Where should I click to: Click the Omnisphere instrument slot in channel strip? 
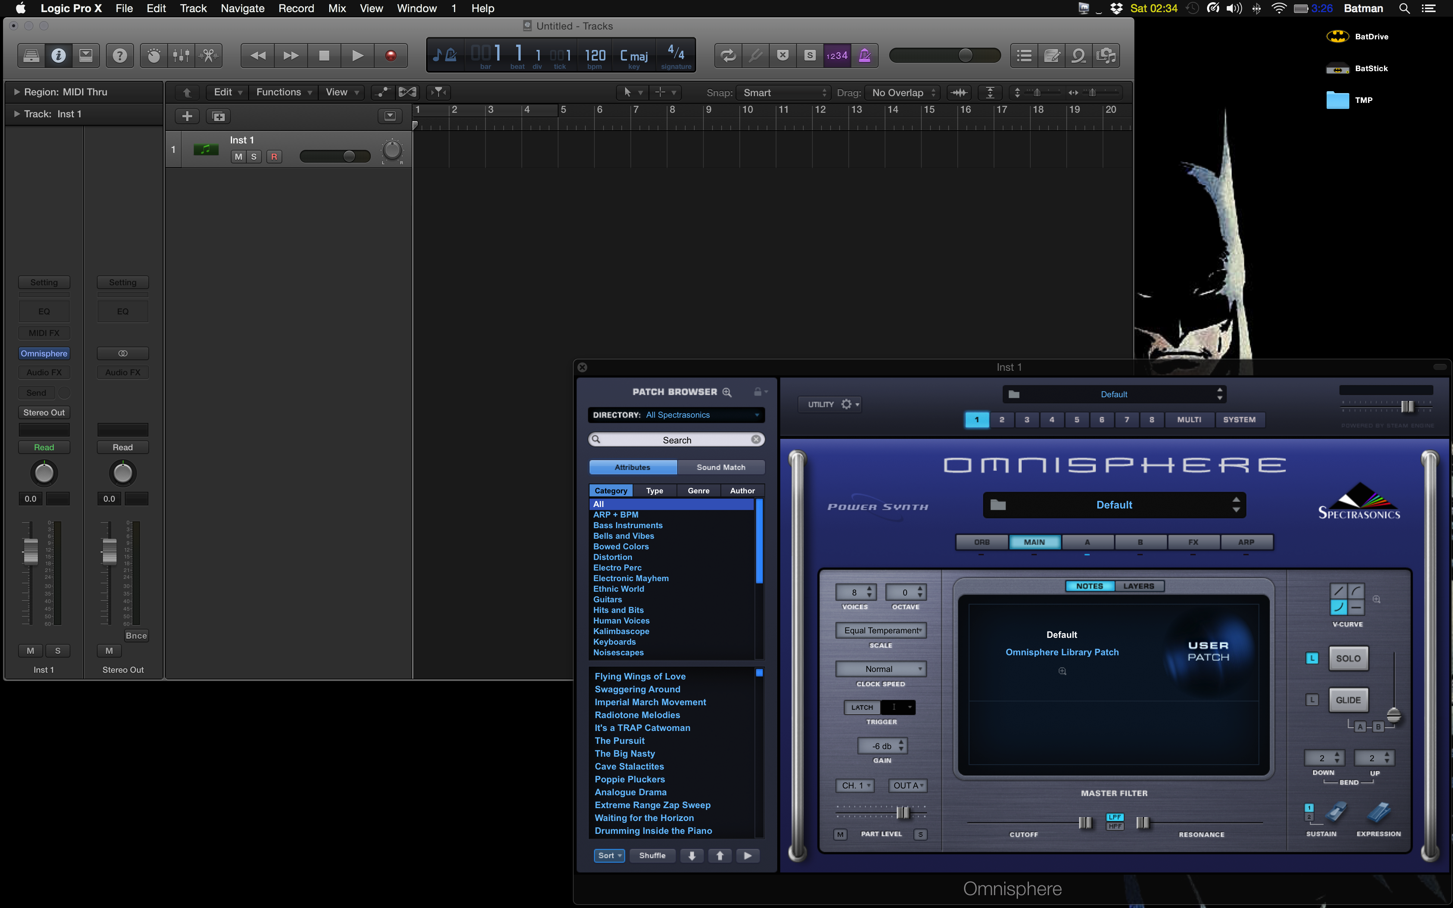pos(44,354)
